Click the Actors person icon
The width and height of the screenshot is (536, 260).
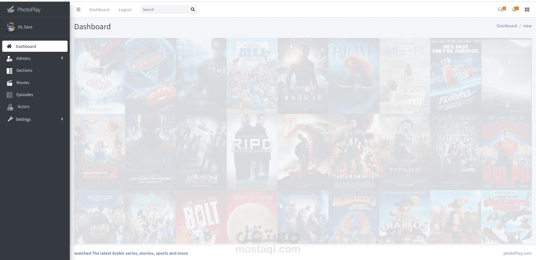10,107
